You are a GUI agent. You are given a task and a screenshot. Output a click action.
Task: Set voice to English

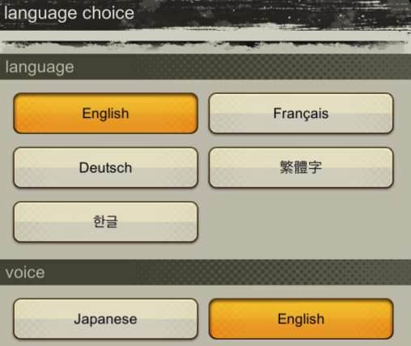[x=301, y=319]
